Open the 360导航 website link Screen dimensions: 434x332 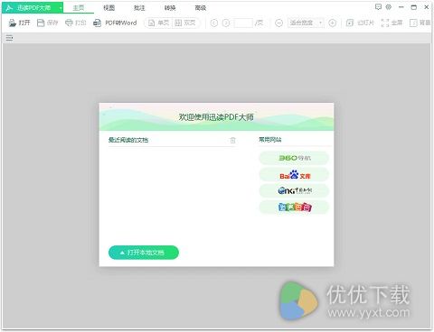tap(294, 158)
